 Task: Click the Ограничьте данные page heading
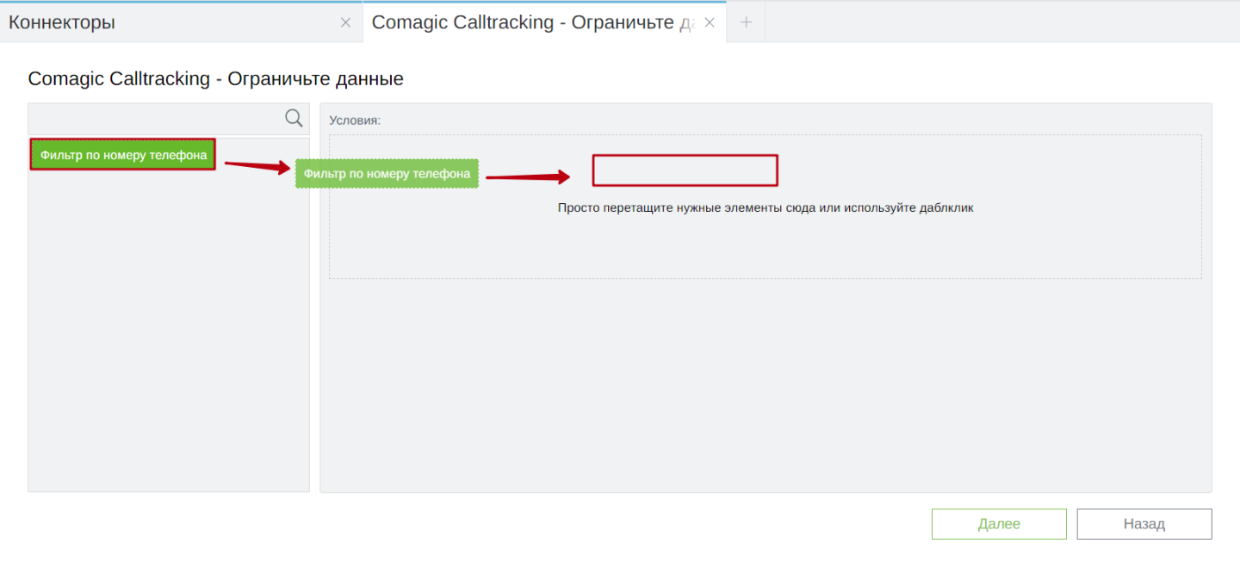point(215,79)
